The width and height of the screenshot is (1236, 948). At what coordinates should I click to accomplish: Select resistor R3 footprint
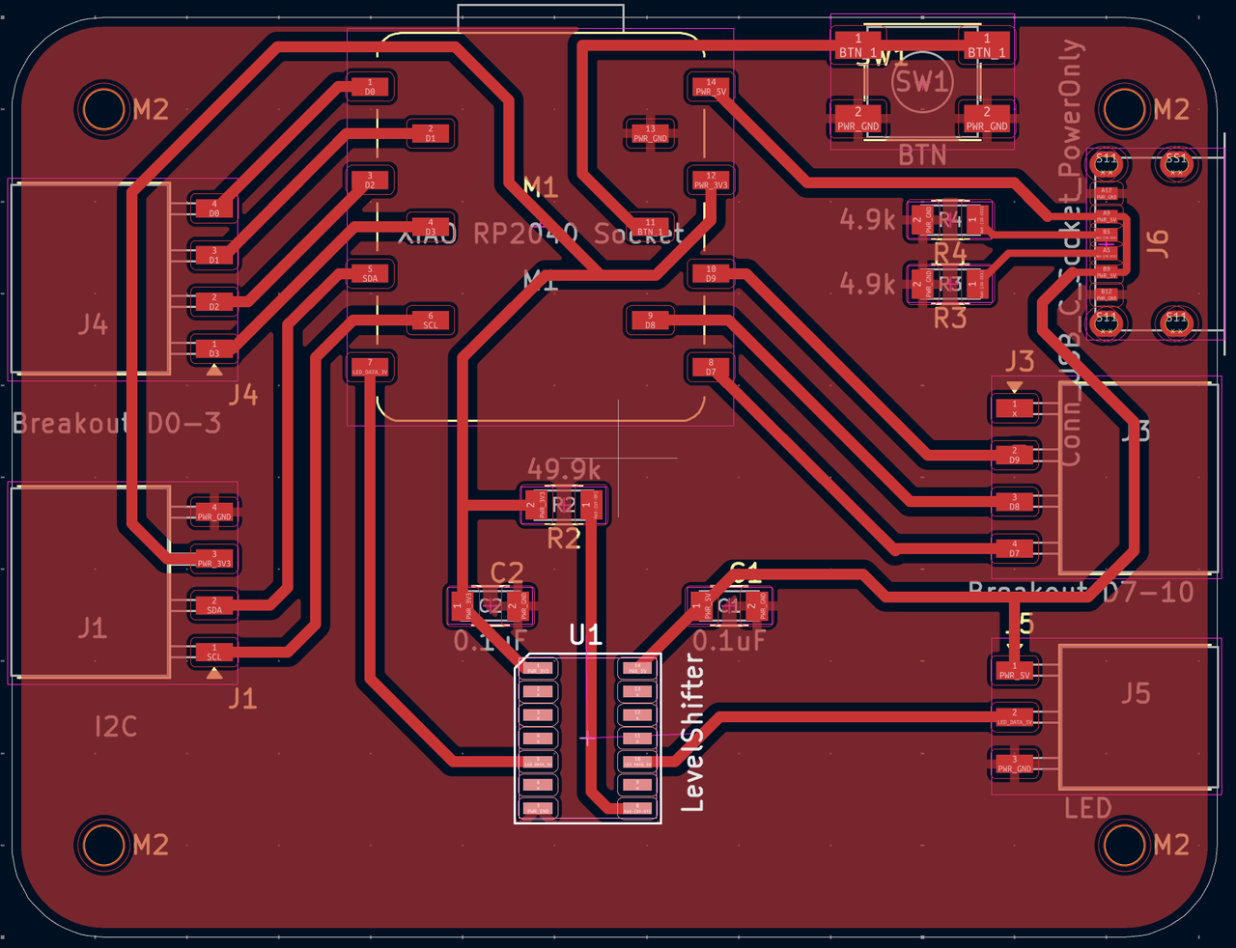[950, 284]
